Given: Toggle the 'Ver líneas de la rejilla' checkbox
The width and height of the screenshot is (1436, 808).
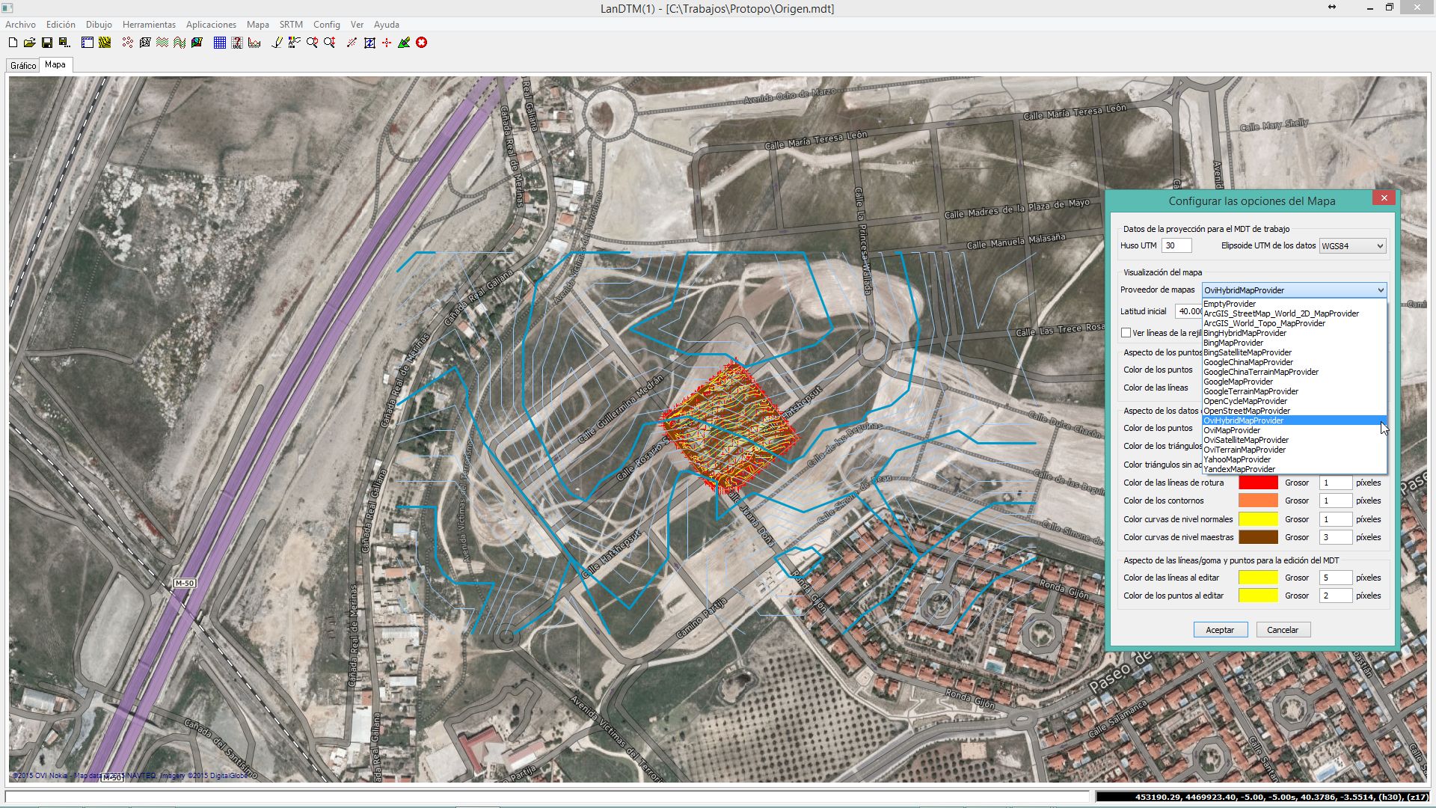Looking at the screenshot, I should pyautogui.click(x=1126, y=333).
